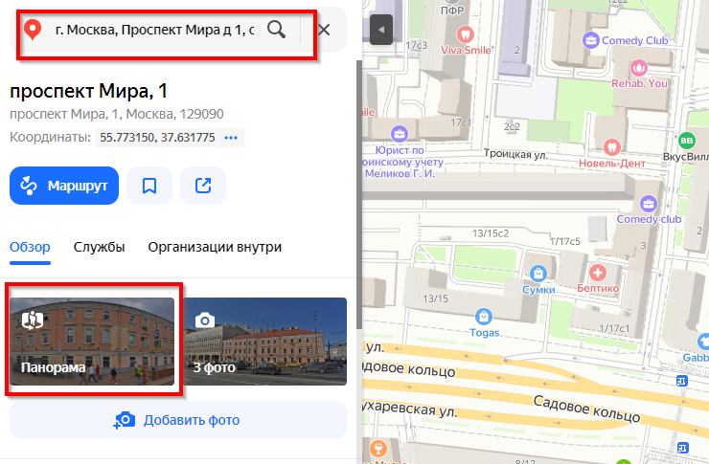
Task: Open the share icon button
Action: click(x=203, y=186)
